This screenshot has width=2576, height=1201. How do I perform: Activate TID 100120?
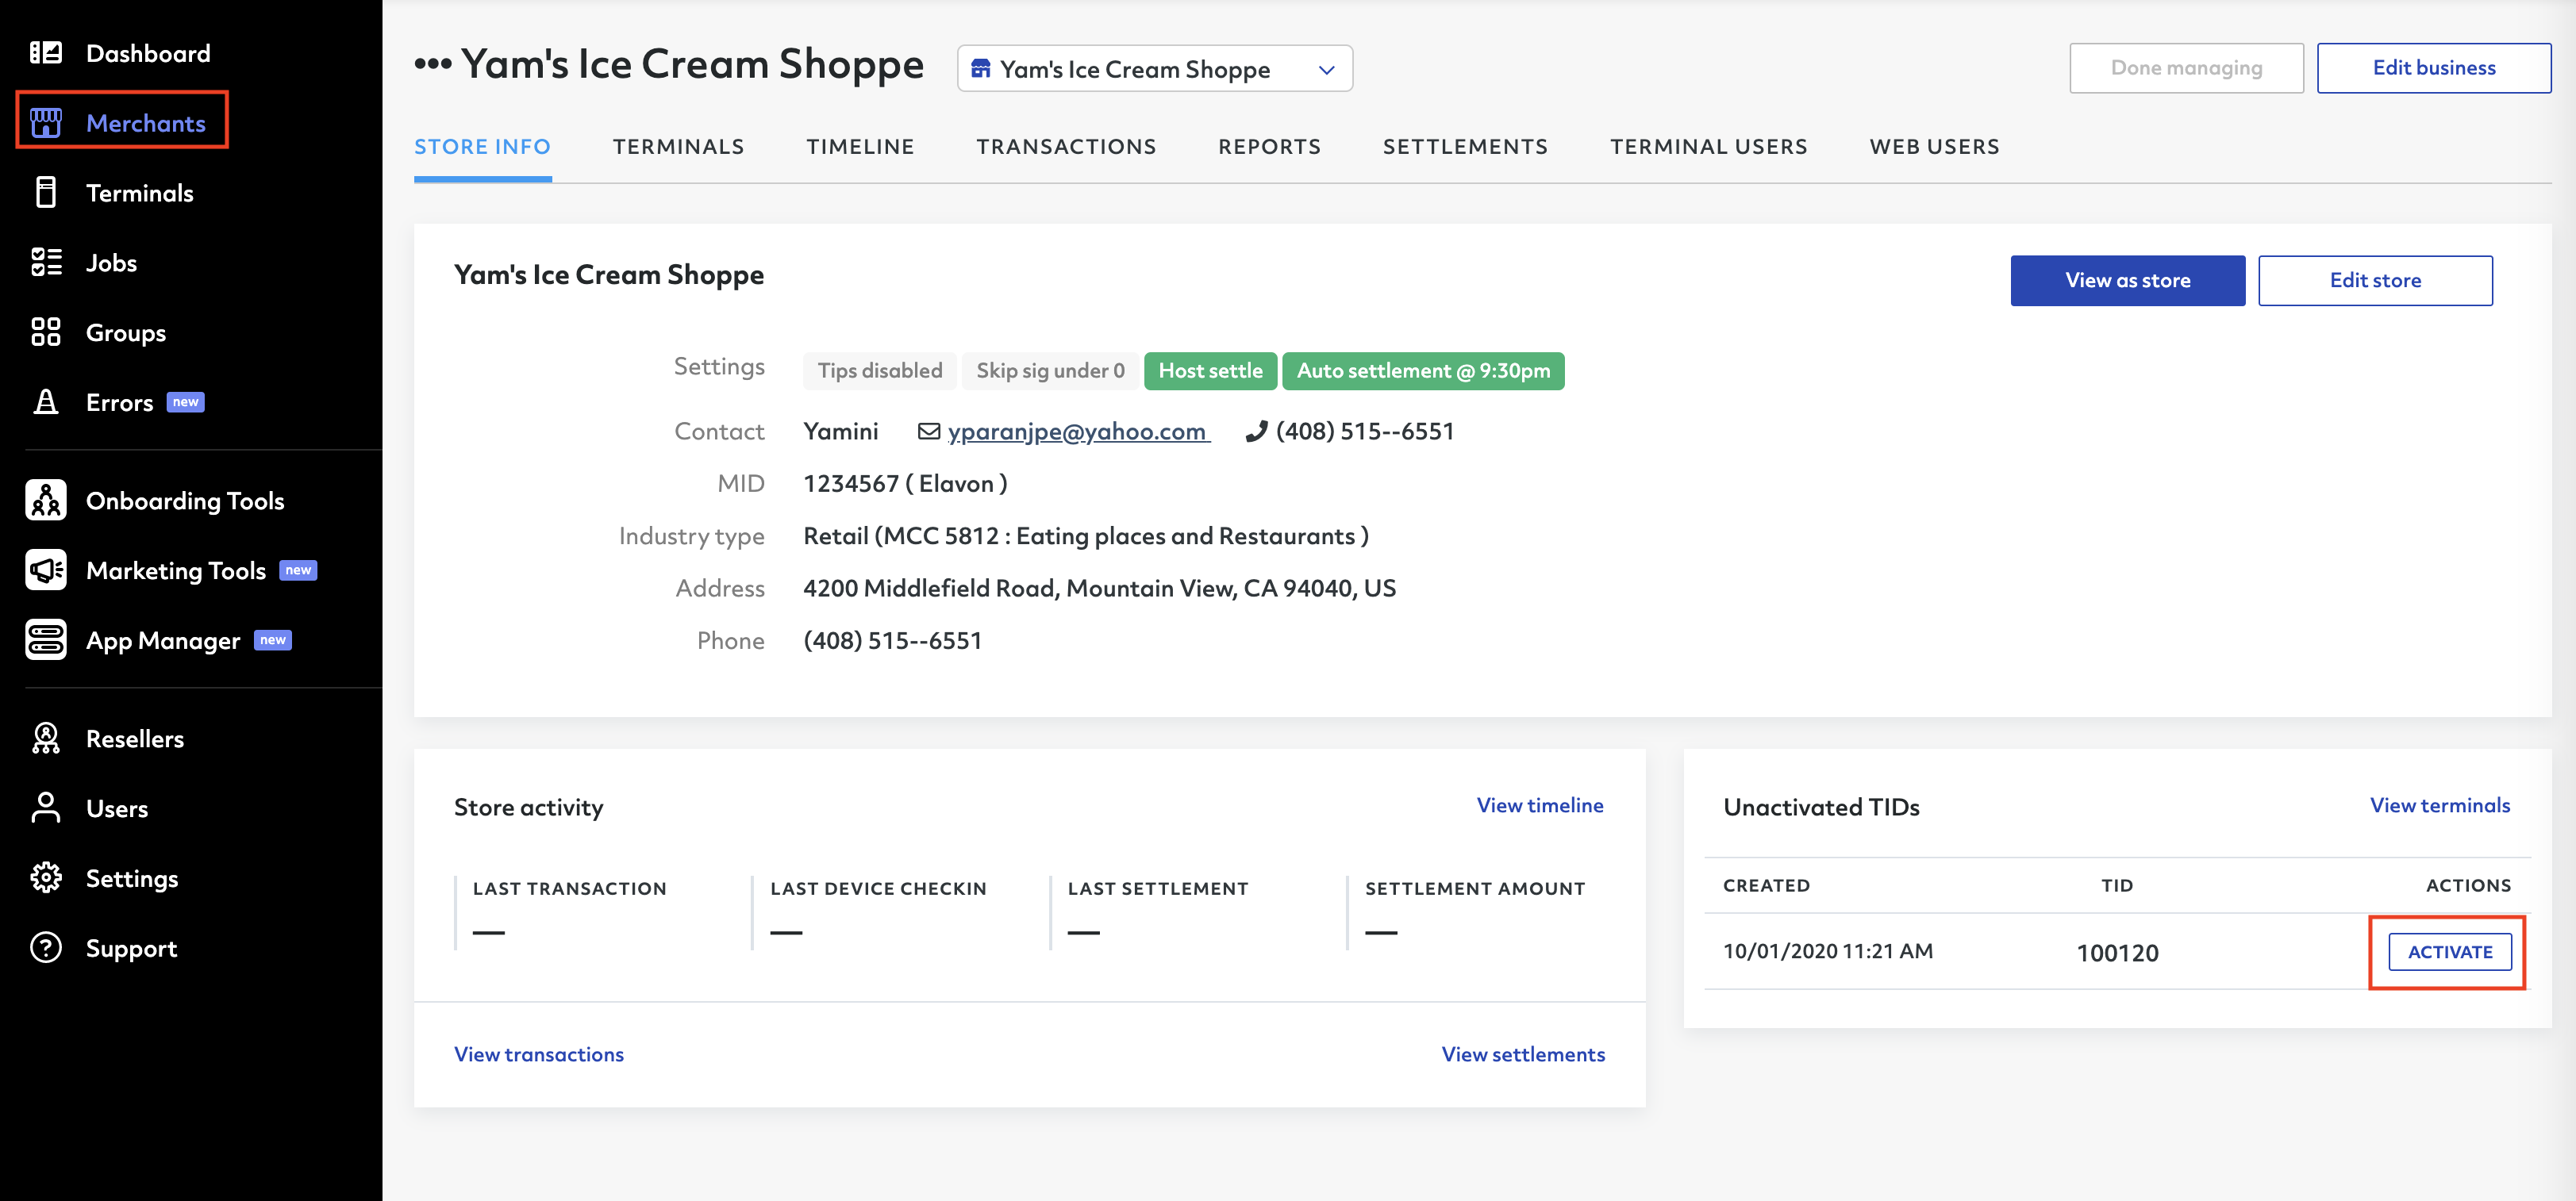[2449, 952]
